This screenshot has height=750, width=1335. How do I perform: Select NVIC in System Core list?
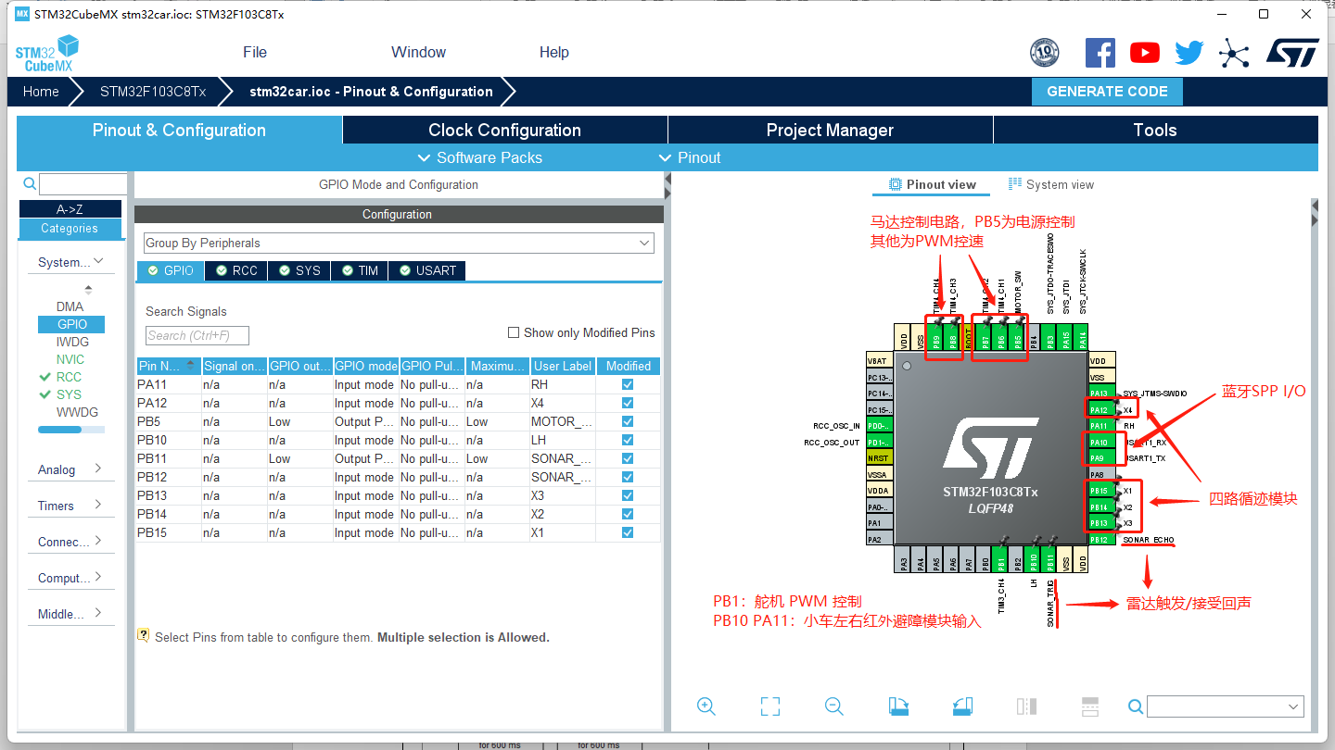(x=70, y=359)
